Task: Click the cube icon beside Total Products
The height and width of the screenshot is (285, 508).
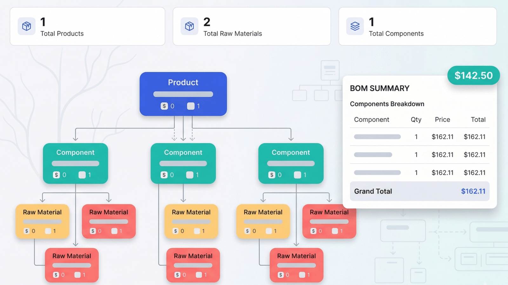Action: 26,26
